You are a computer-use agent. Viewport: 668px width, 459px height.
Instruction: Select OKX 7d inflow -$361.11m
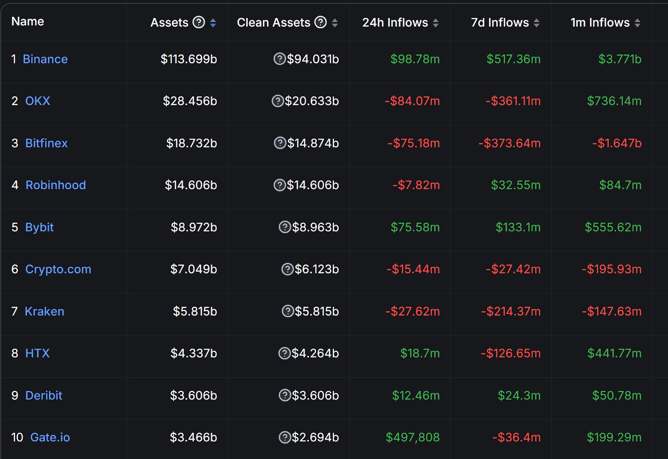[513, 101]
